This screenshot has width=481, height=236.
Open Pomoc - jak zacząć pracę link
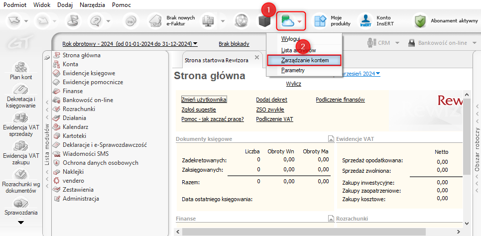(213, 119)
